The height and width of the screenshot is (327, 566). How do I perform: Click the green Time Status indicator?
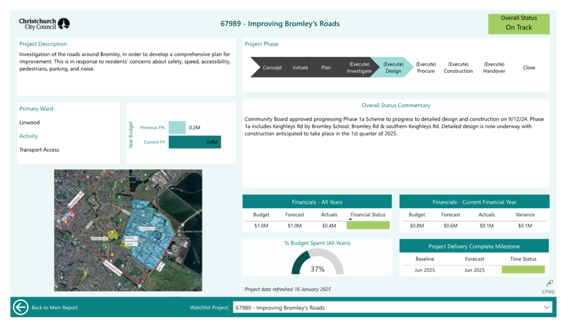coord(523,270)
